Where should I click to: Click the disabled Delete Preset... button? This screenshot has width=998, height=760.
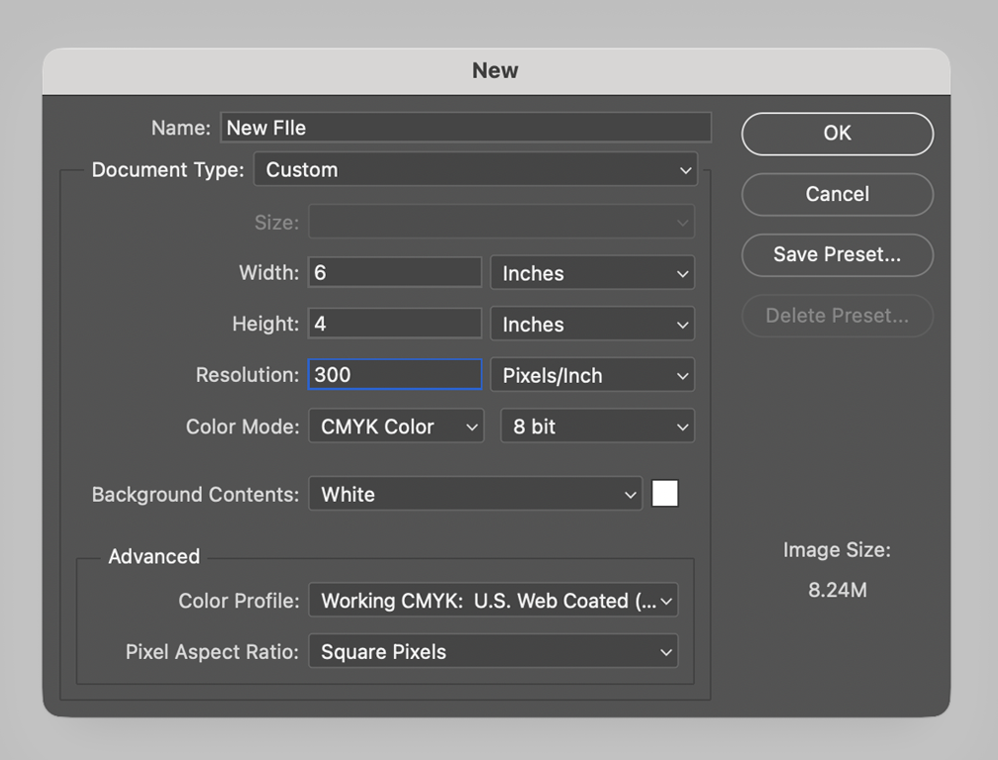tap(837, 316)
